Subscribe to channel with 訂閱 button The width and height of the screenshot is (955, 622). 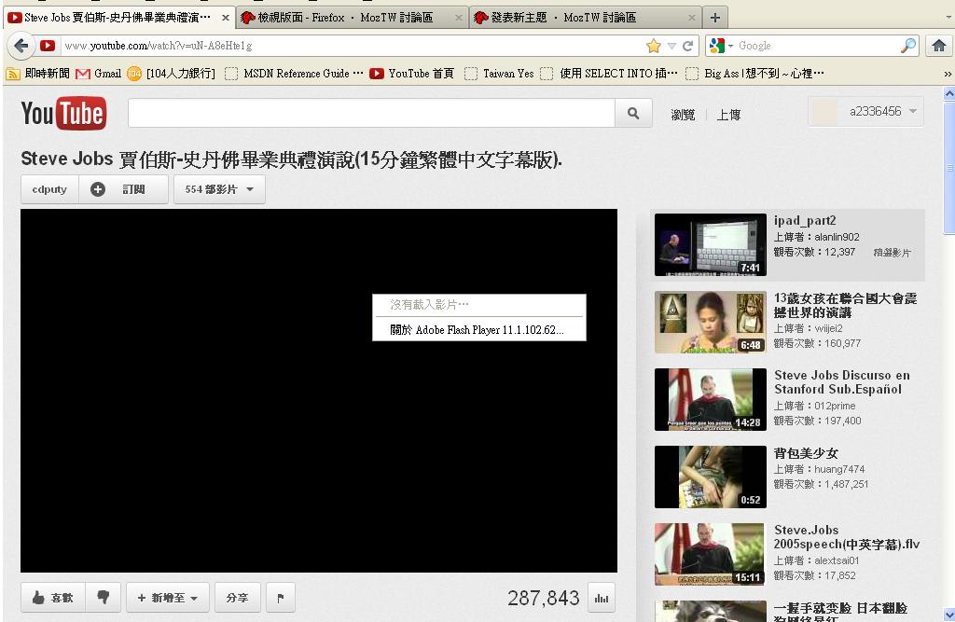(x=123, y=189)
